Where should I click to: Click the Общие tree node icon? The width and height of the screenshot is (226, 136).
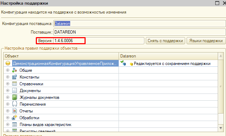(x=14, y=70)
